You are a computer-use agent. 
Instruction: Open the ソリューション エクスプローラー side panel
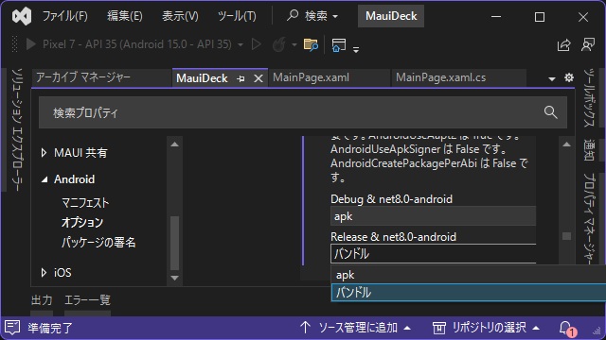tap(16, 129)
